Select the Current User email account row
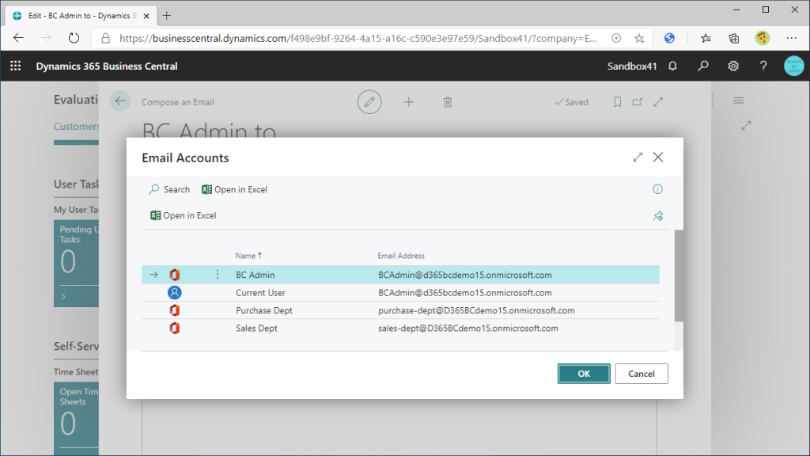This screenshot has height=456, width=810. coord(260,293)
